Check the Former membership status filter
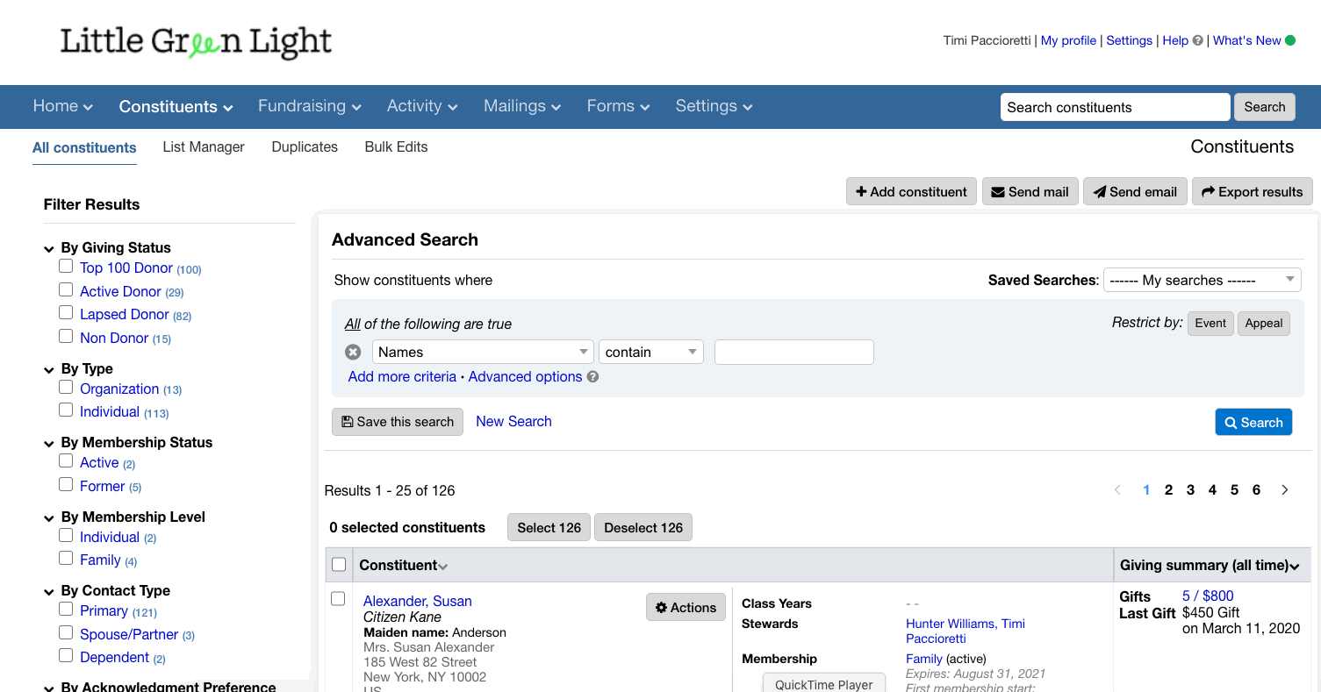Image resolution: width=1321 pixels, height=692 pixels. [66, 484]
